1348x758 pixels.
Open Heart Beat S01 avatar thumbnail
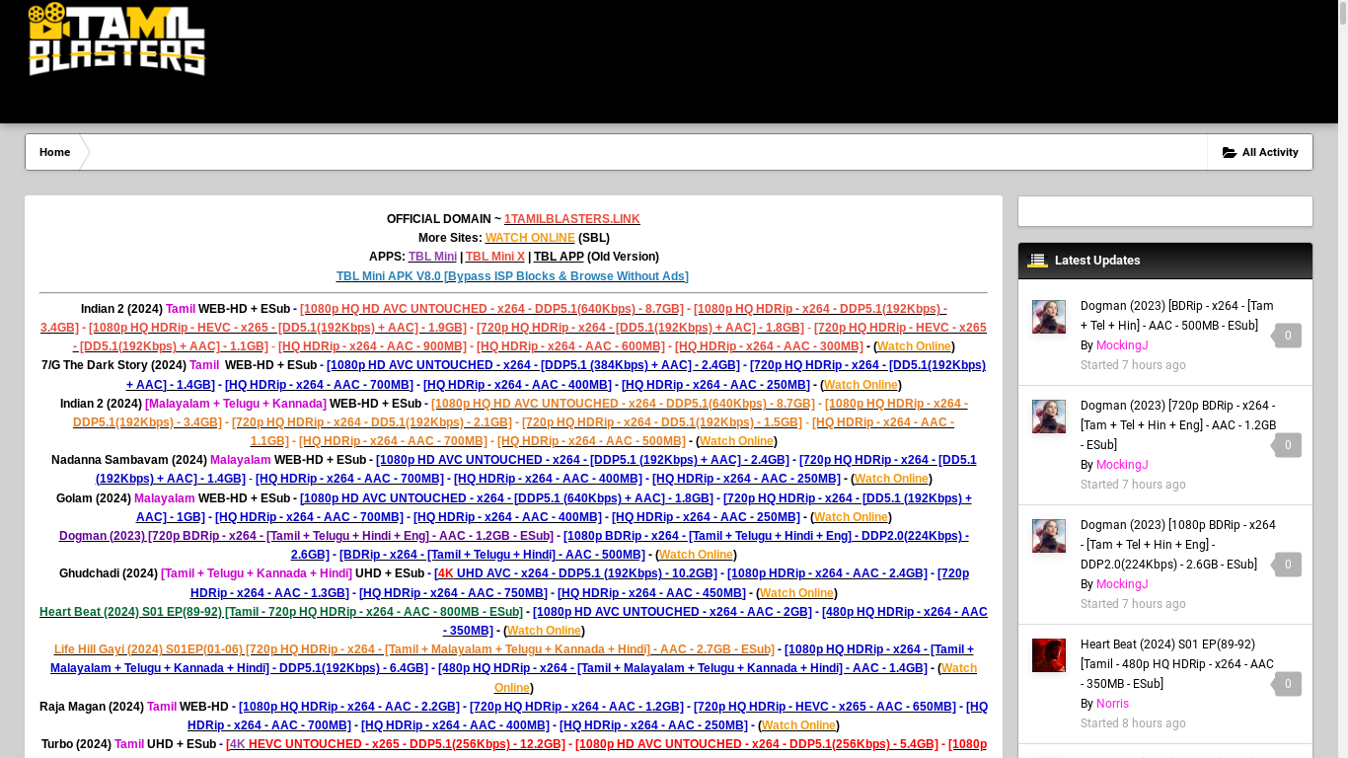coord(1049,655)
